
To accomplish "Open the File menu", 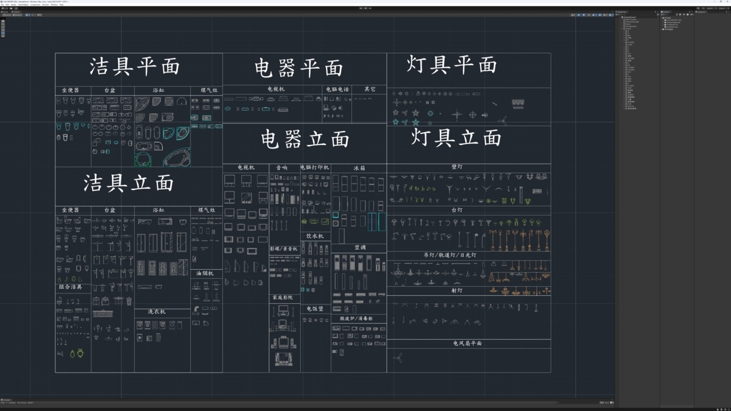I will 2,5.
